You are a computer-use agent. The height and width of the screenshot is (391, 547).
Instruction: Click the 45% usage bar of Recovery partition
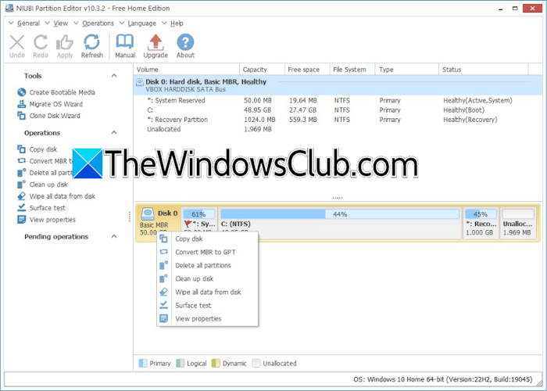click(x=481, y=214)
